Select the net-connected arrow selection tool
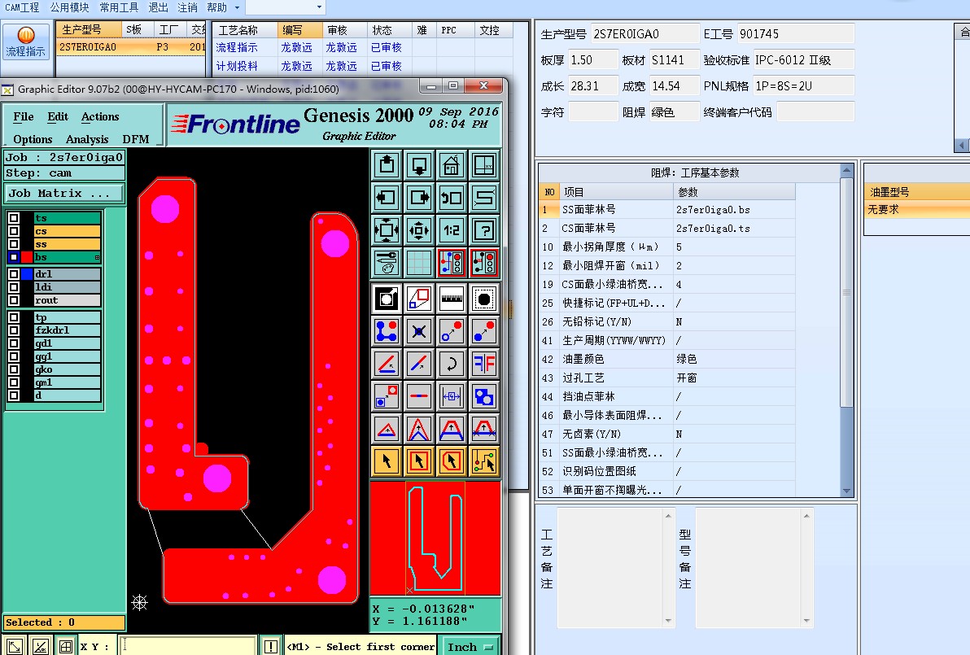Screen dimensions: 970x655 [x=484, y=461]
